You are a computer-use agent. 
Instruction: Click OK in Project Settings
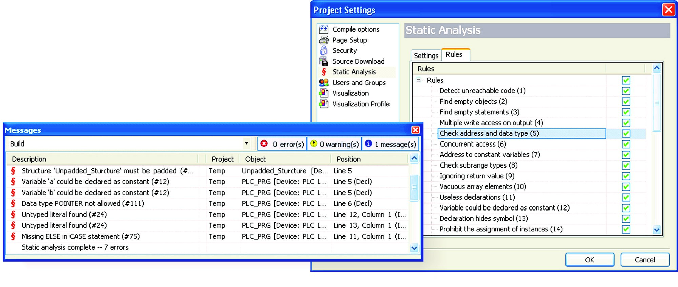point(590,260)
